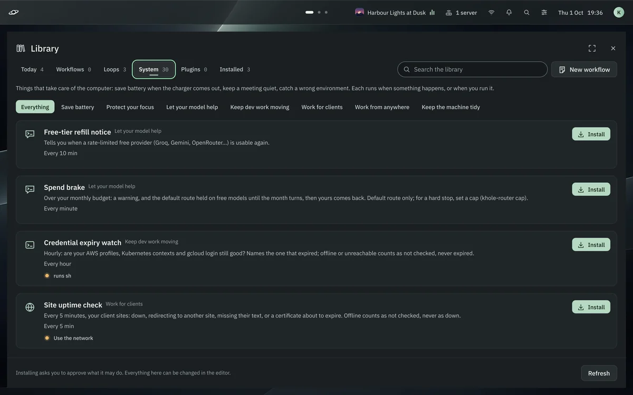
Task: Select the System tab
Action: click(x=154, y=69)
